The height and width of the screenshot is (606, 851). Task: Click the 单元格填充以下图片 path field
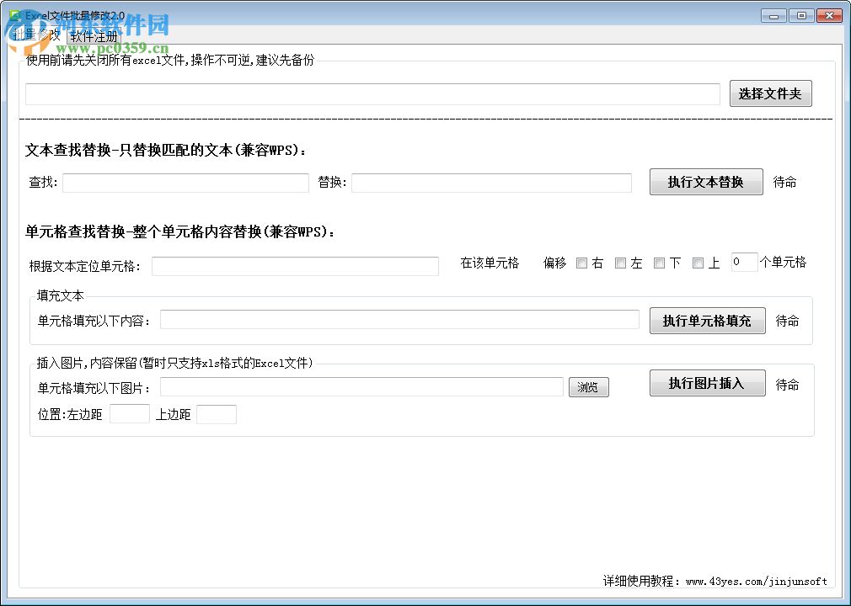(x=361, y=386)
